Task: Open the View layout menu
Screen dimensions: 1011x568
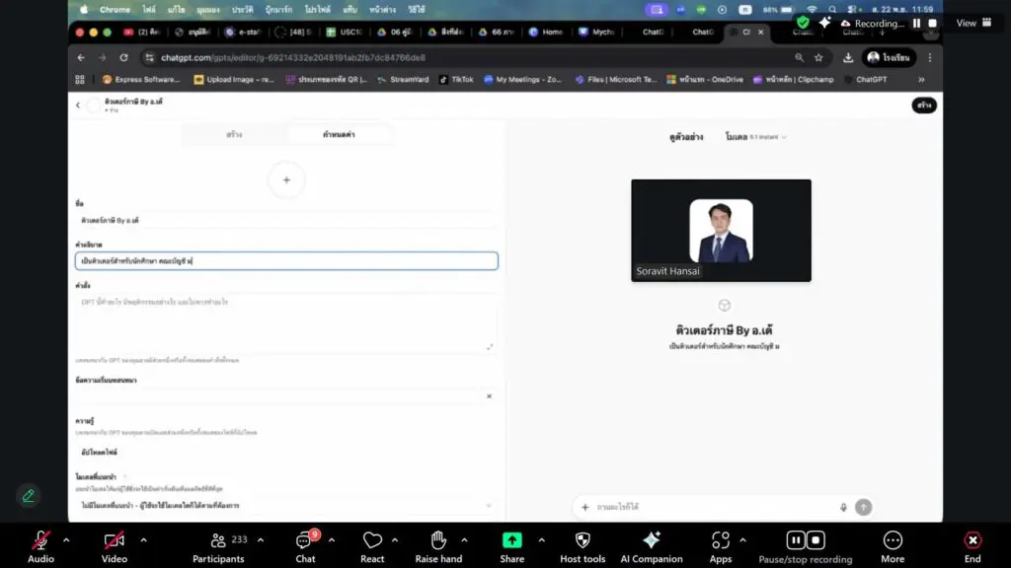Action: coord(973,23)
